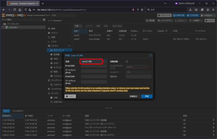
Task: Click the name field containing ens33.100
Action: (x=94, y=61)
